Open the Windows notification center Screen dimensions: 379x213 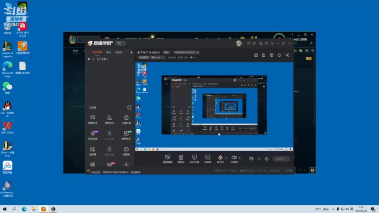tap(373, 209)
